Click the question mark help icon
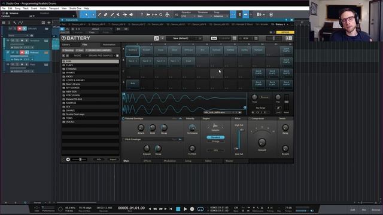Screen dimensions: 383x215 [142, 14]
